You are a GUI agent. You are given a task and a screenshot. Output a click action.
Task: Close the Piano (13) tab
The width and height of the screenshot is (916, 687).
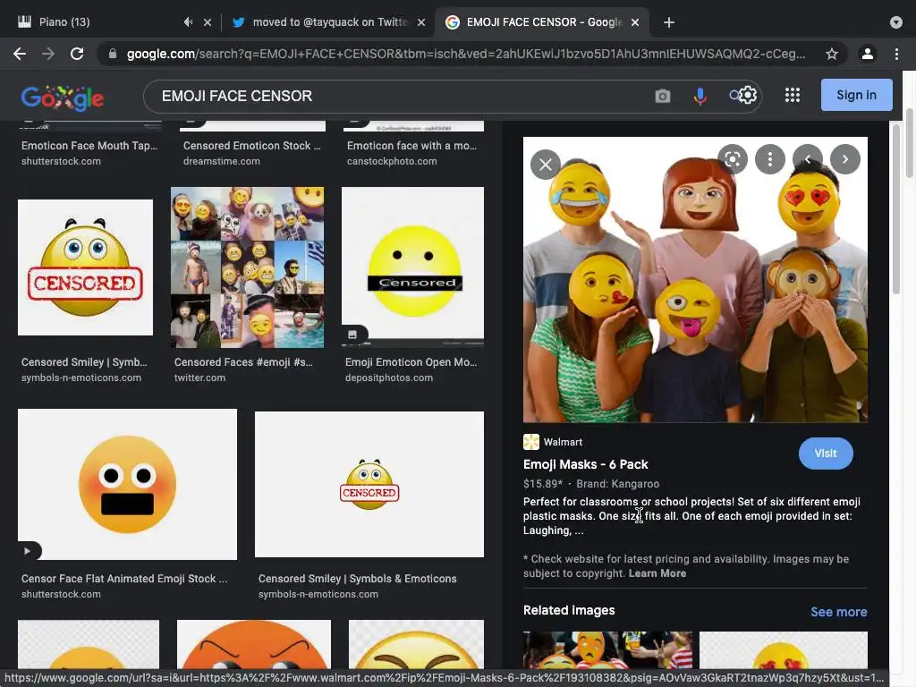208,22
